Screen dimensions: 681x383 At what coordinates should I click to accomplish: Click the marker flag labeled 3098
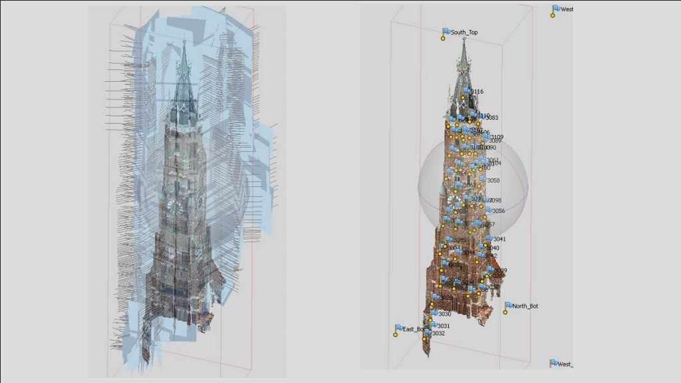click(485, 200)
